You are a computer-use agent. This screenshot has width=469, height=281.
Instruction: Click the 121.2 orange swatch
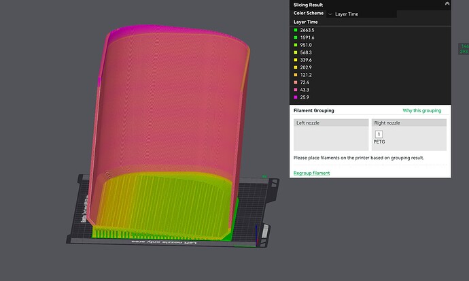296,75
